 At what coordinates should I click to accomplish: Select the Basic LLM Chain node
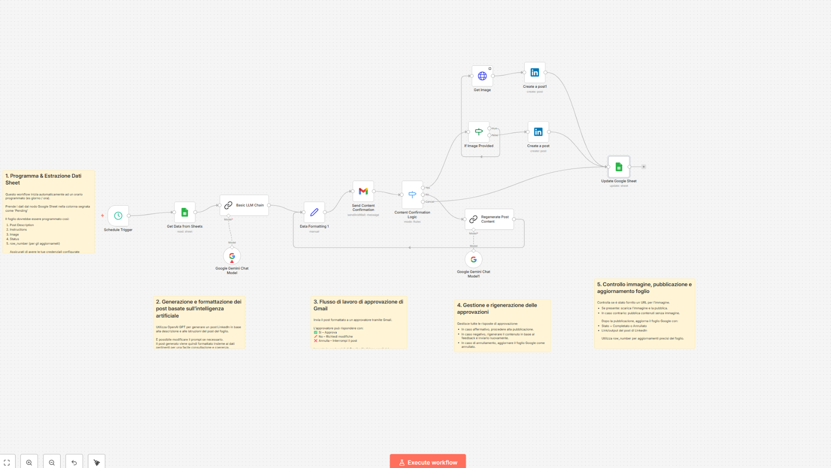[244, 205]
